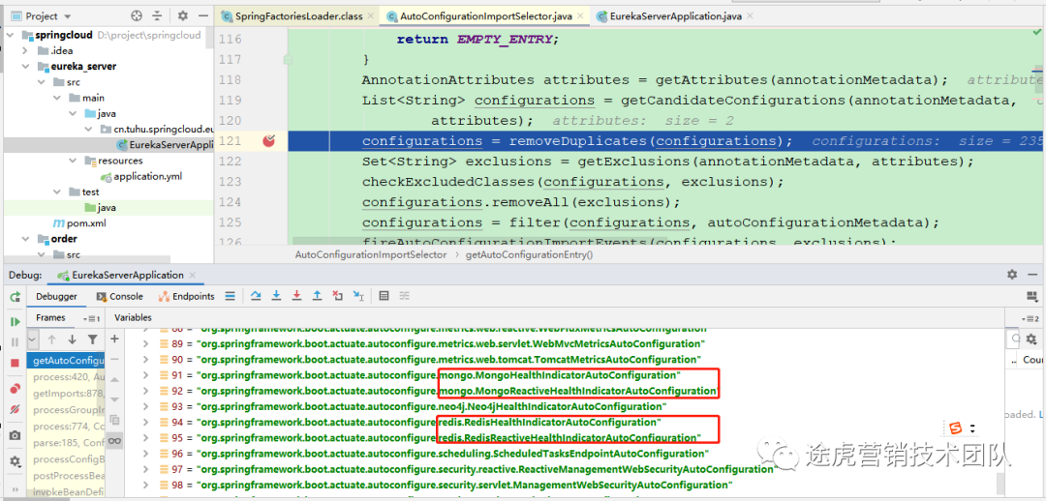The image size is (1046, 501).
Task: Show threads layout list icon after Endpoints
Action: point(230,296)
